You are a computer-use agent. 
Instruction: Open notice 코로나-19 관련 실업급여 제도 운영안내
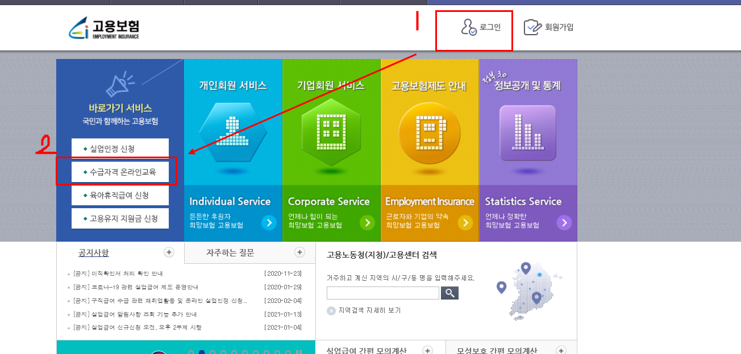(x=136, y=287)
